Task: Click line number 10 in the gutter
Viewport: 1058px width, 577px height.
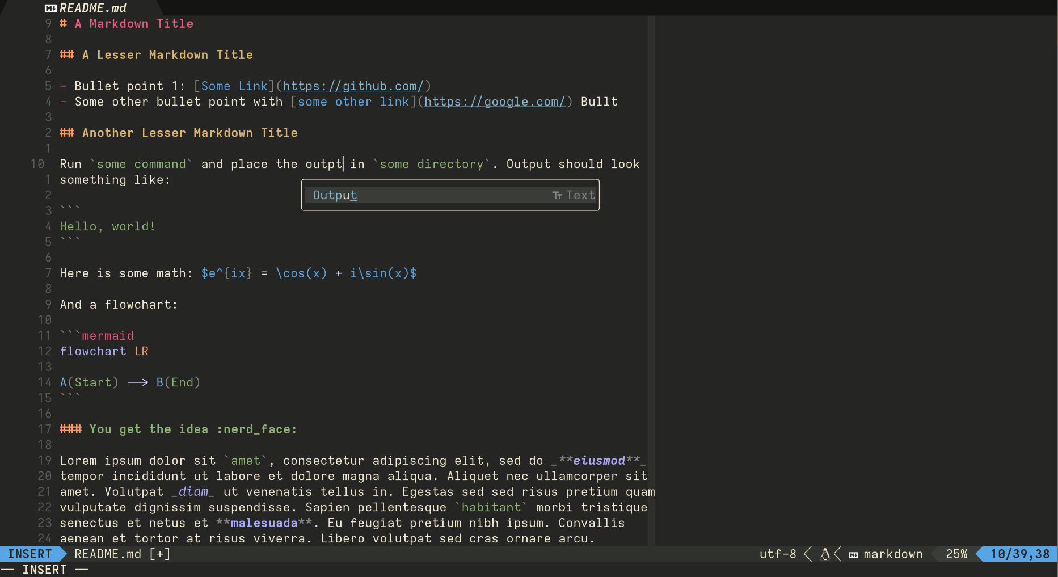Action: point(37,164)
